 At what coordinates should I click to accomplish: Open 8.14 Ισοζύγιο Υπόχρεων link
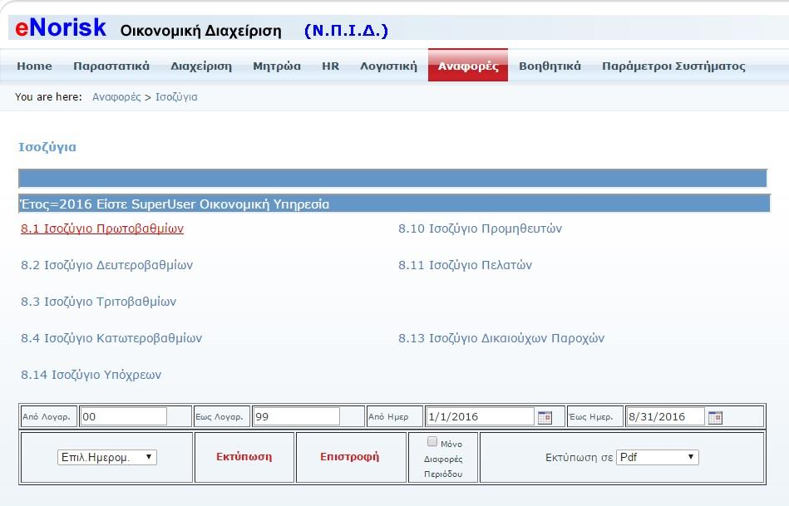pos(91,375)
